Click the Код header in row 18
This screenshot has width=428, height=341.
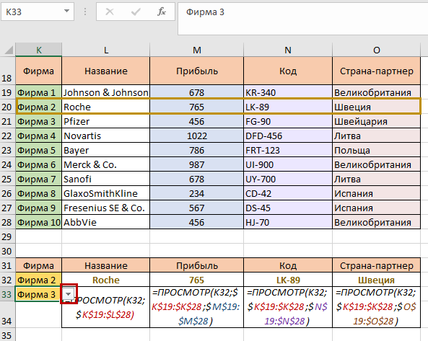pos(288,71)
